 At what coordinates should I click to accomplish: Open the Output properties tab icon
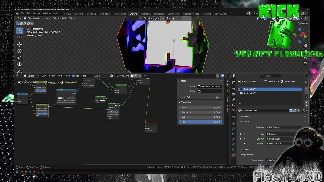(233, 94)
